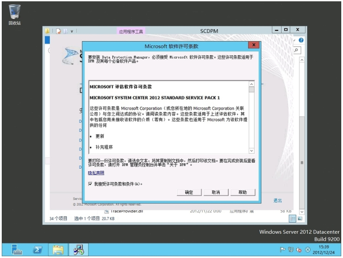
Task: Click Explorer file list scroll up arrow
Action: click(302, 60)
